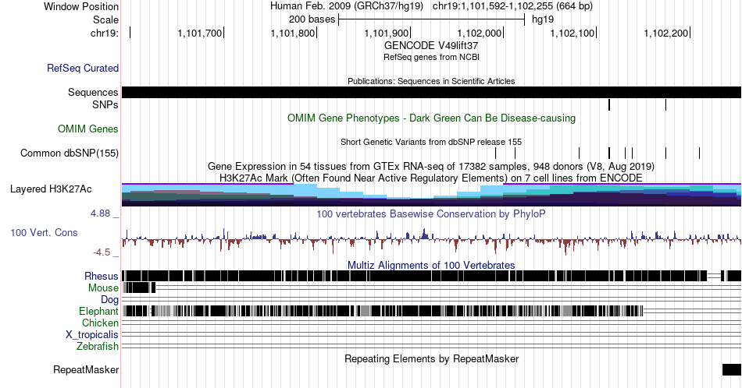
Task: Click the chr19:1,101,592-1,102,255 position text
Action: coord(512,6)
